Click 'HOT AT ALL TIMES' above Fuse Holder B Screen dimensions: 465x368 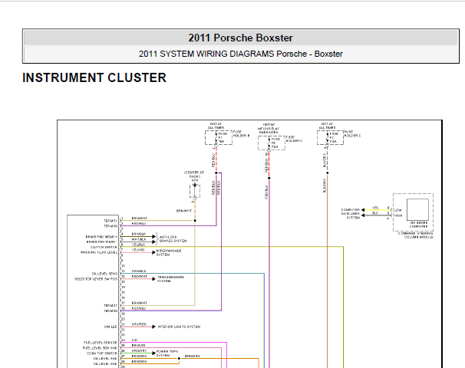tap(216, 126)
